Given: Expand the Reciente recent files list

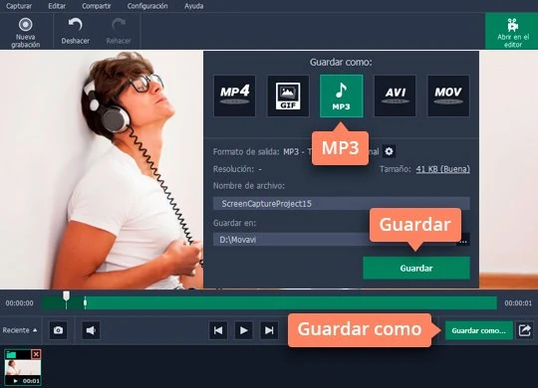Looking at the screenshot, I should 20,330.
